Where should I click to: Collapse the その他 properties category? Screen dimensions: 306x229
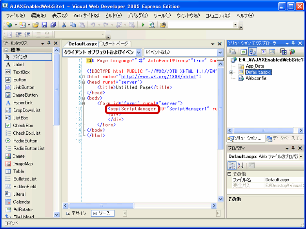[229, 174]
